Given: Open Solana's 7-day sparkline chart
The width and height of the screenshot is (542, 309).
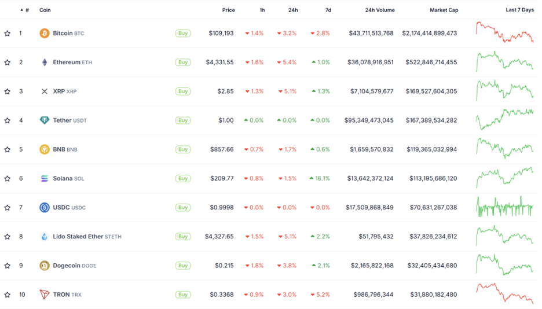Looking at the screenshot, I should click(x=505, y=177).
